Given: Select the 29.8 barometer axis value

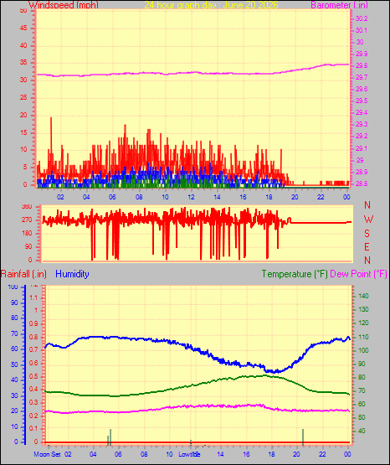Looking at the screenshot, I should click(x=362, y=65).
